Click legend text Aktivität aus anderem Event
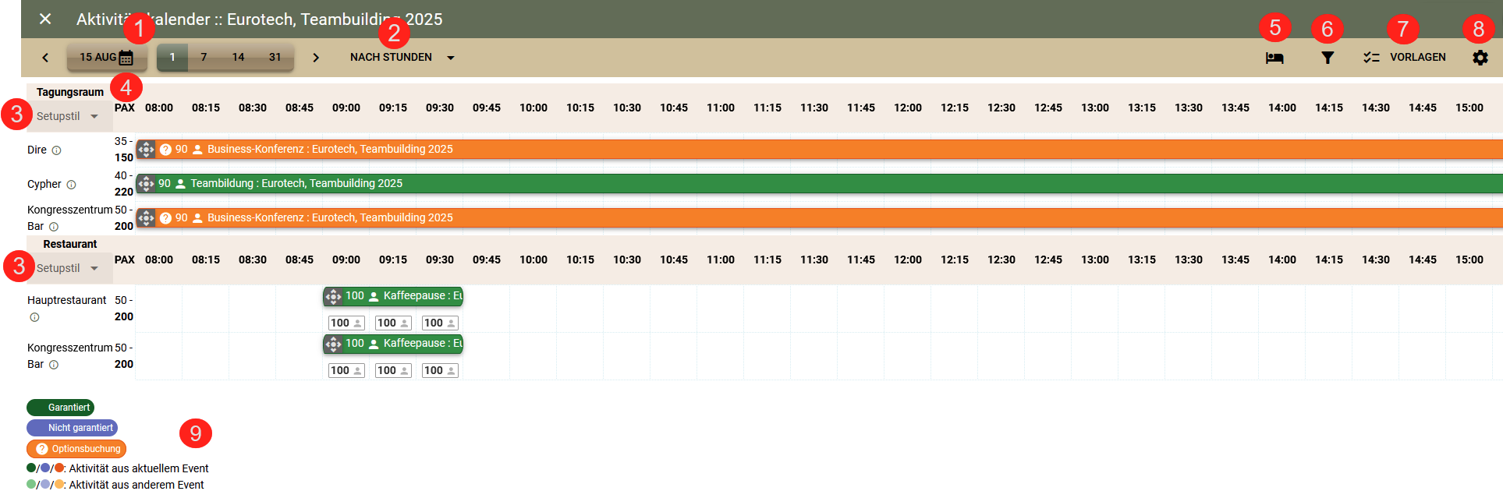The height and width of the screenshot is (498, 1503). 136,485
